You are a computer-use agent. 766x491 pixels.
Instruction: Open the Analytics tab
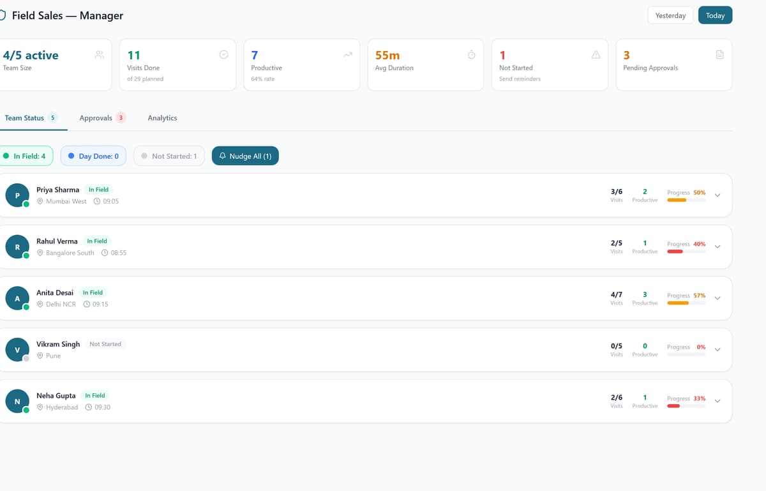(x=162, y=118)
